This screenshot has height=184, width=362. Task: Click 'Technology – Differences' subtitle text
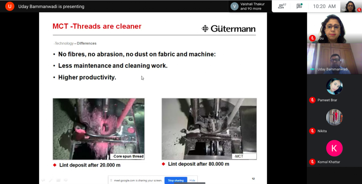pyautogui.click(x=75, y=43)
